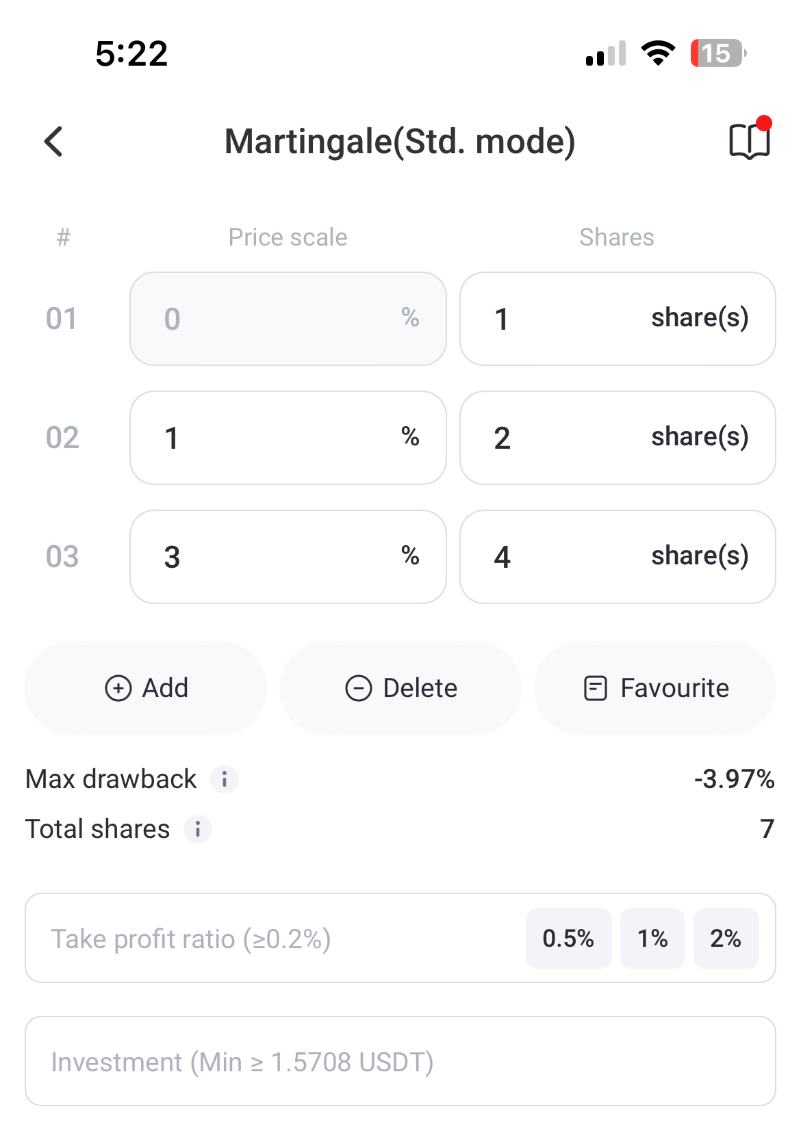
Task: Tap the minus circle Delete icon
Action: (x=359, y=688)
